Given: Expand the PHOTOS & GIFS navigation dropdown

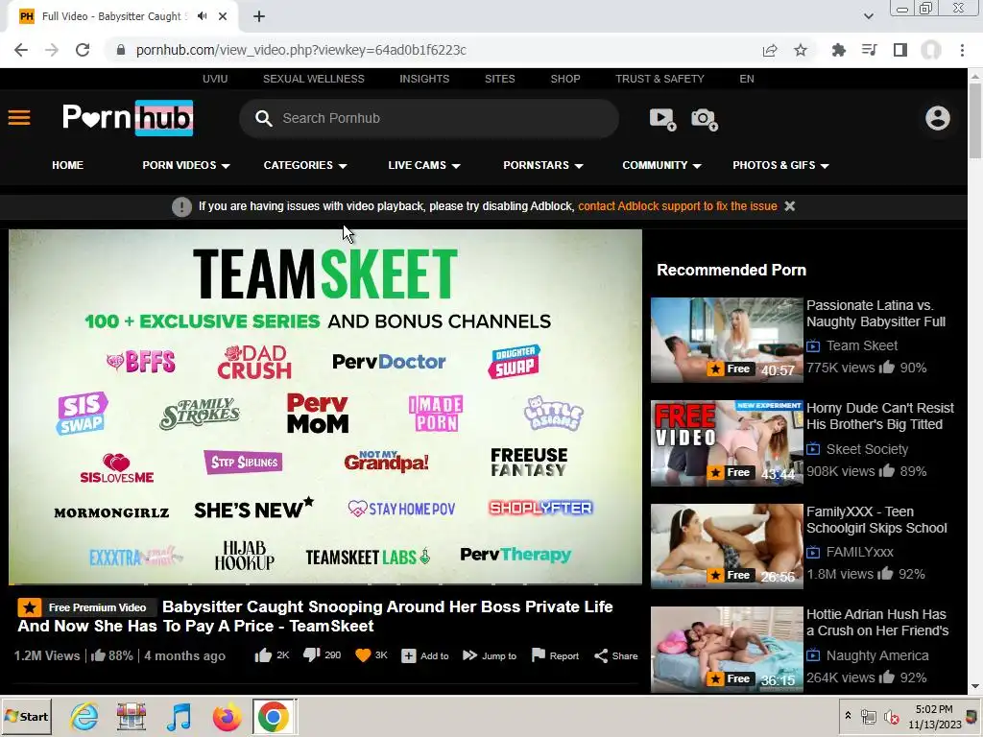Looking at the screenshot, I should (780, 165).
